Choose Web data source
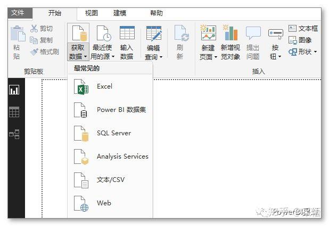Screen dimensions: 329x226 (x=110, y=203)
